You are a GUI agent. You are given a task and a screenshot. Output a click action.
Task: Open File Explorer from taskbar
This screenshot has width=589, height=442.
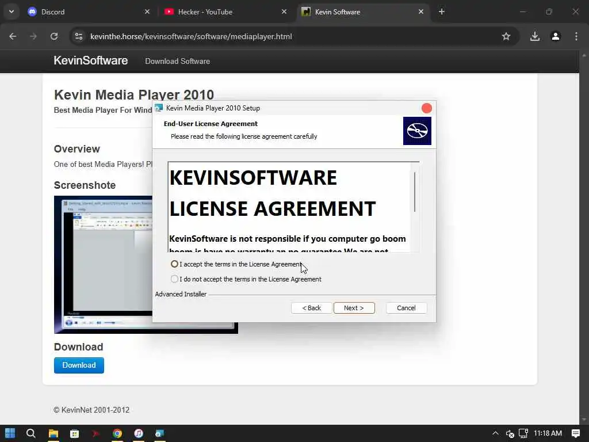(x=53, y=433)
